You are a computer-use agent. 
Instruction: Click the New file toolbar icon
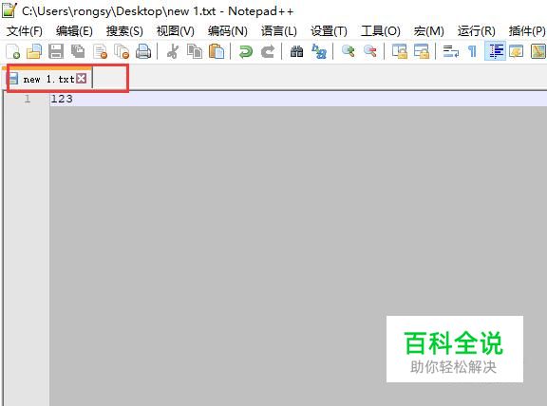click(x=13, y=51)
